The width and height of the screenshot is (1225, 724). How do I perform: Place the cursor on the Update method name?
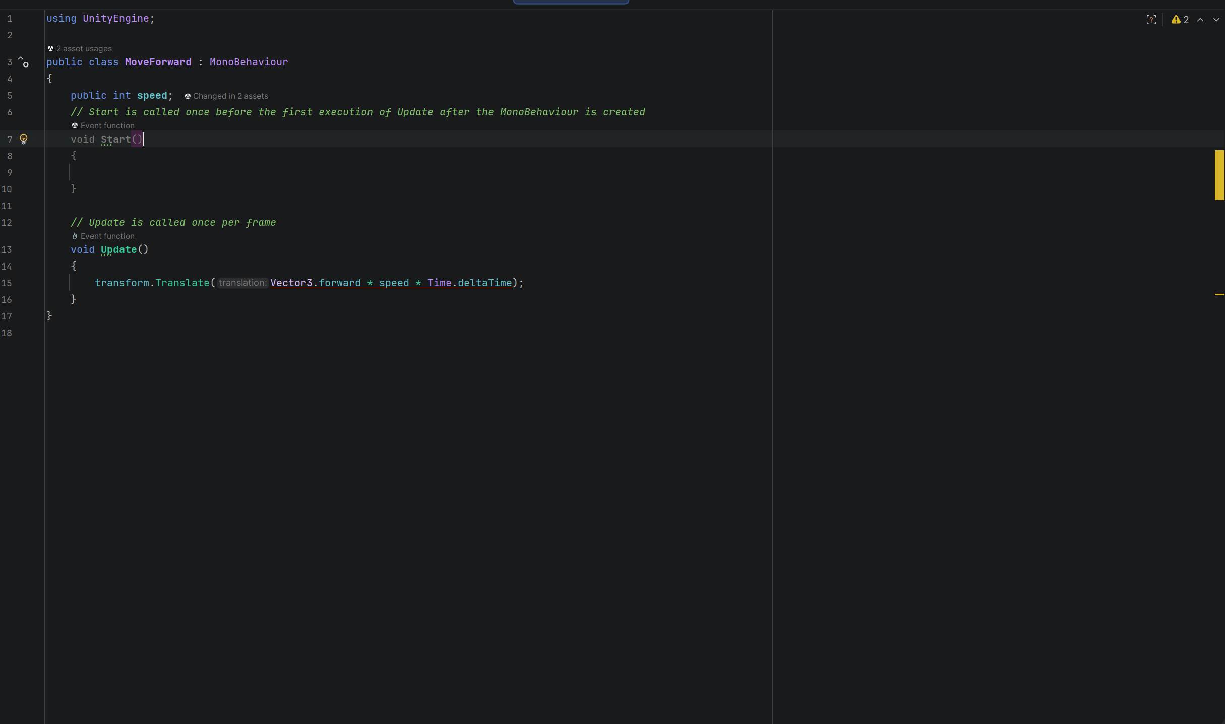coord(118,249)
